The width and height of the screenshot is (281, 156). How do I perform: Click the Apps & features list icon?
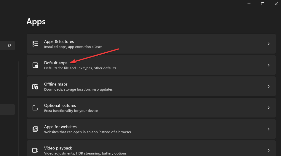[35, 44]
